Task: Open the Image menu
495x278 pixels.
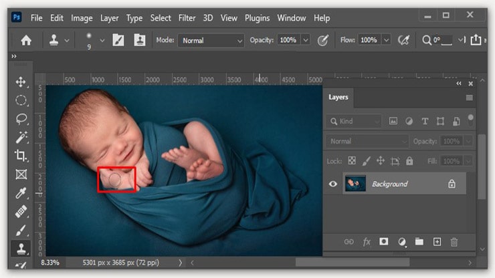Action: 82,18
